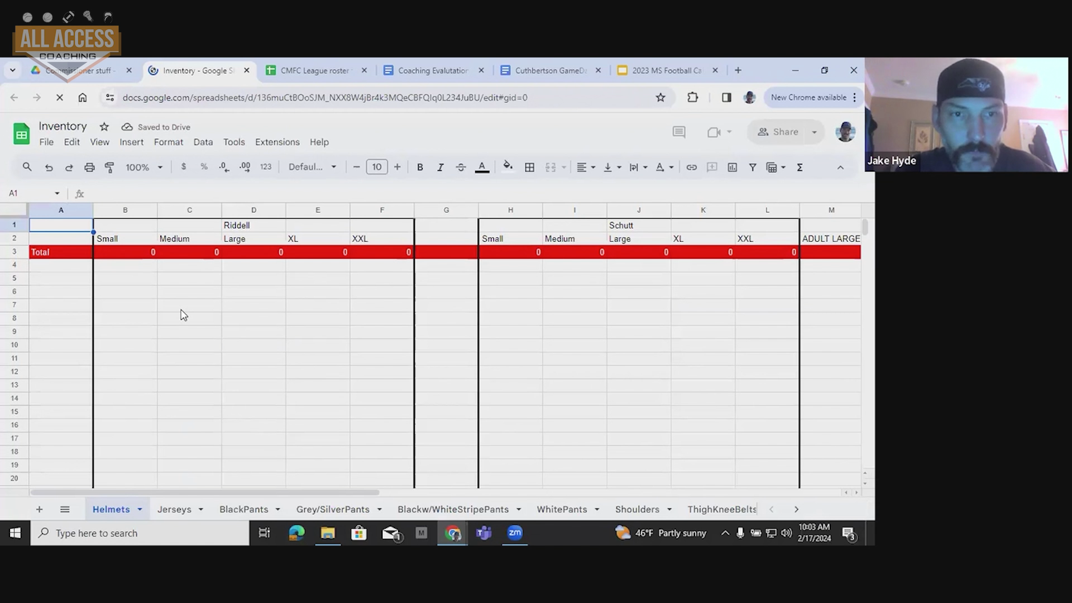This screenshot has height=603, width=1072.
Task: Open comment history icon
Action: [x=678, y=132]
